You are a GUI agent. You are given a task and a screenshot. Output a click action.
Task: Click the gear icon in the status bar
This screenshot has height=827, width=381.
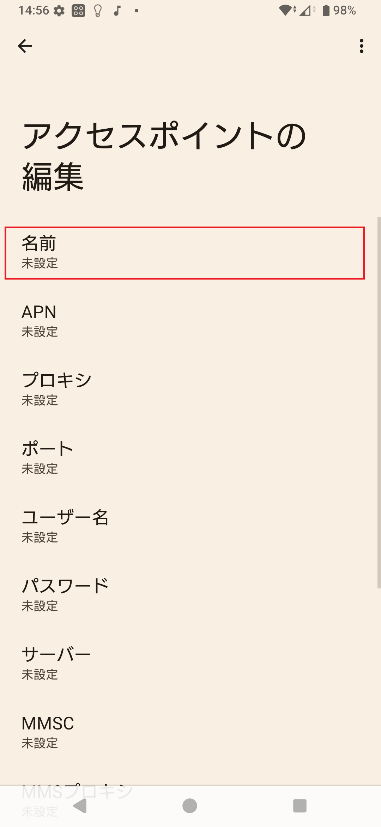59,11
